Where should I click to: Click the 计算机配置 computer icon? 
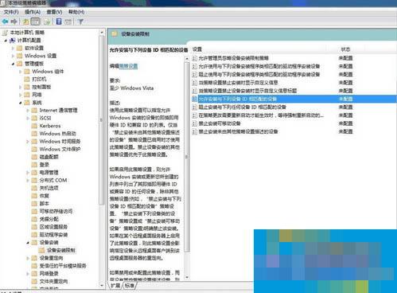[12, 41]
